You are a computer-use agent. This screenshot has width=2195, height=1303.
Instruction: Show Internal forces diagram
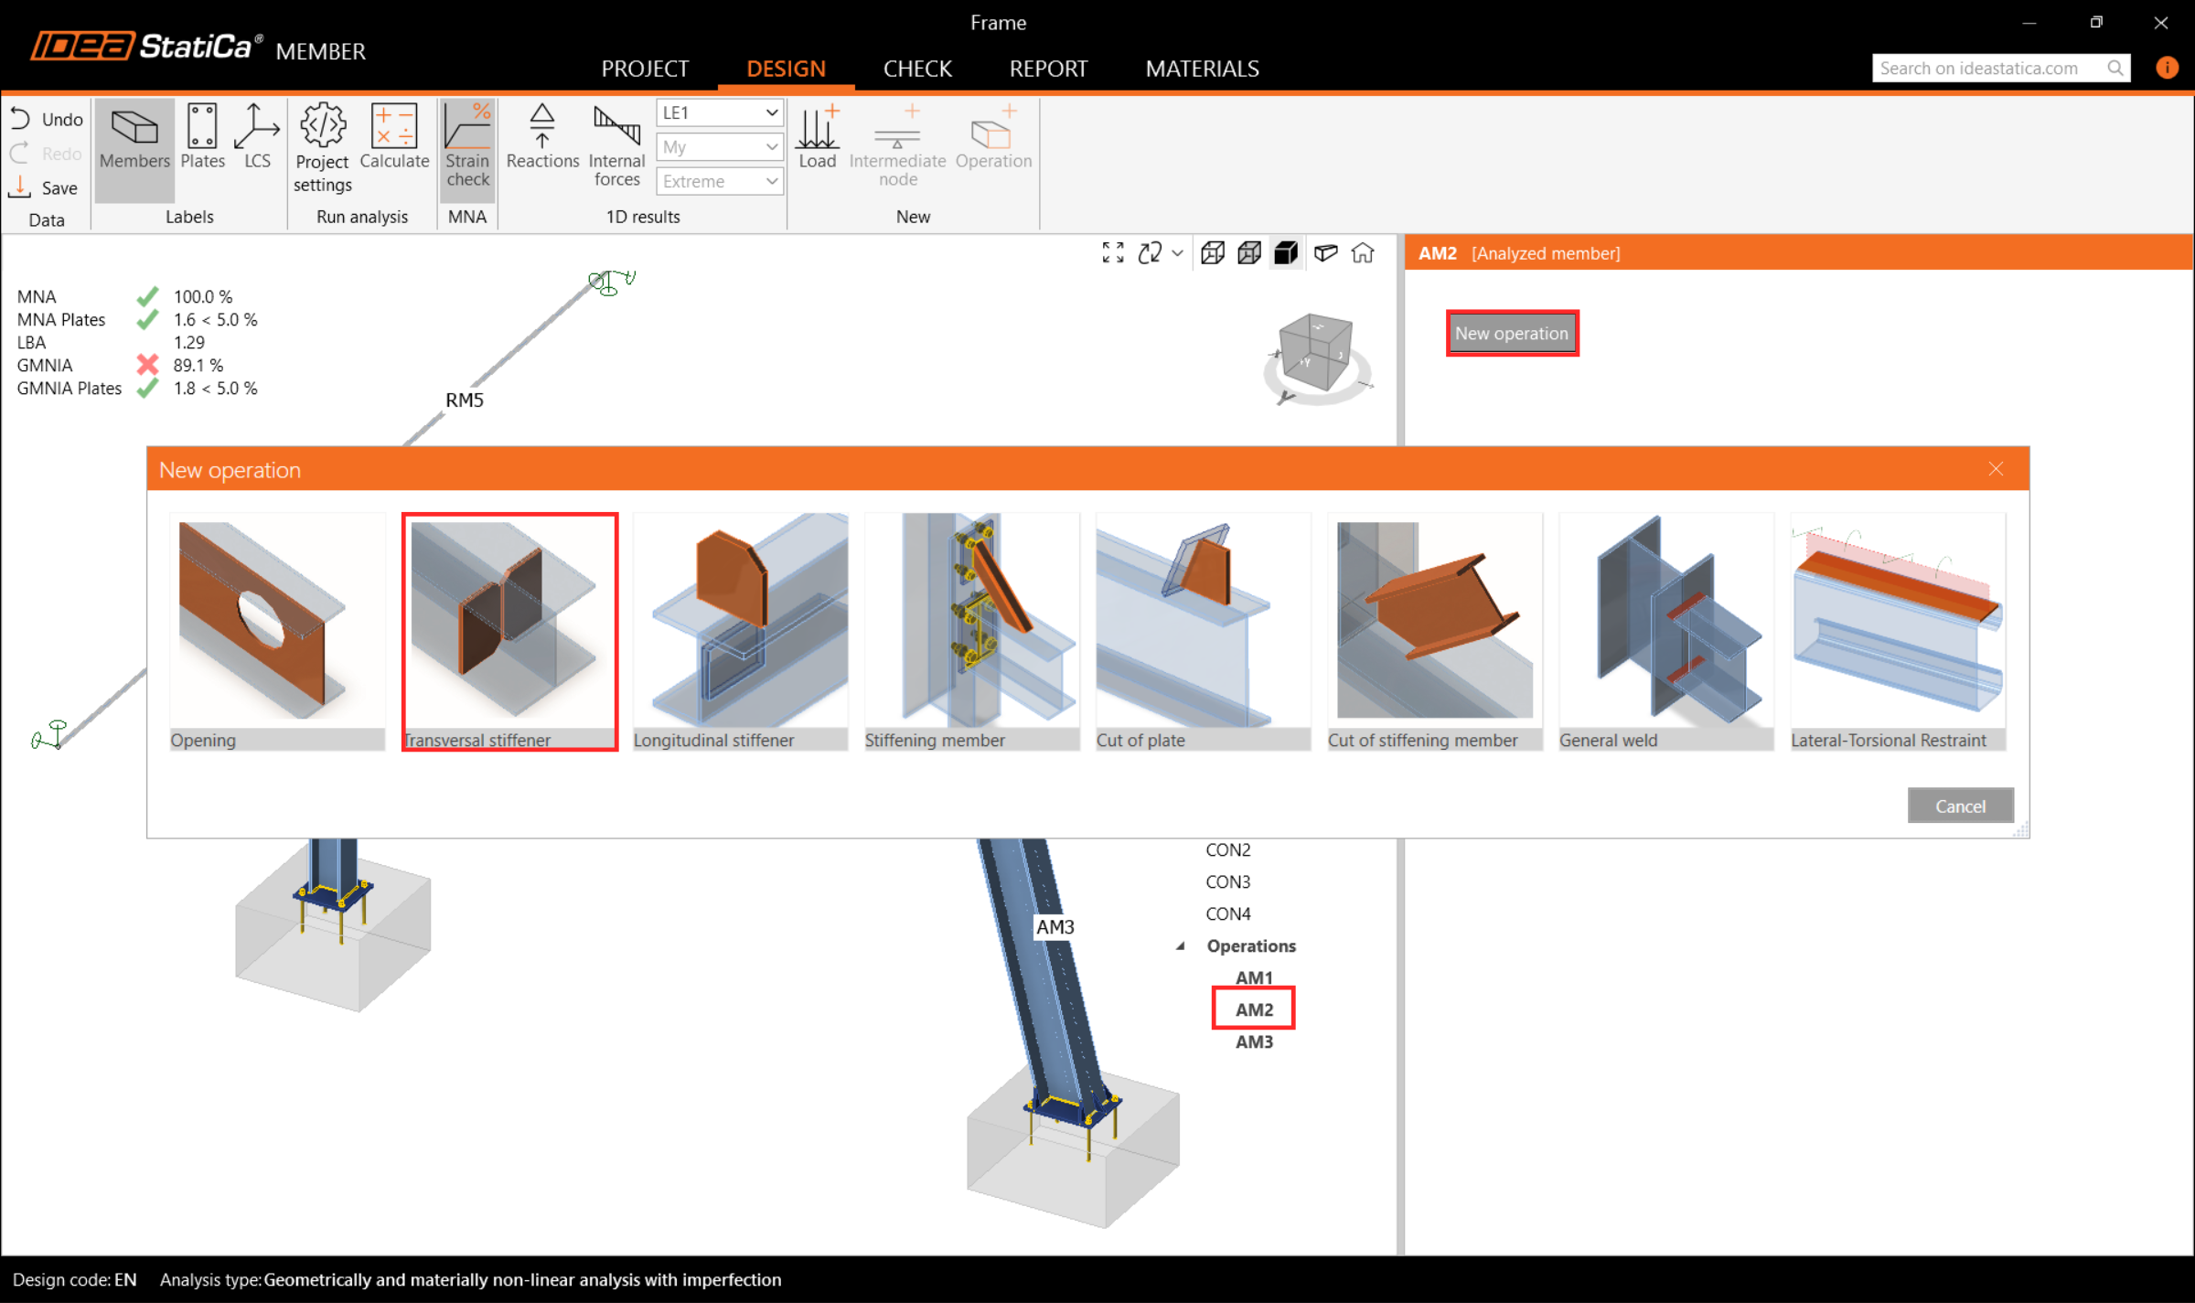click(x=616, y=146)
